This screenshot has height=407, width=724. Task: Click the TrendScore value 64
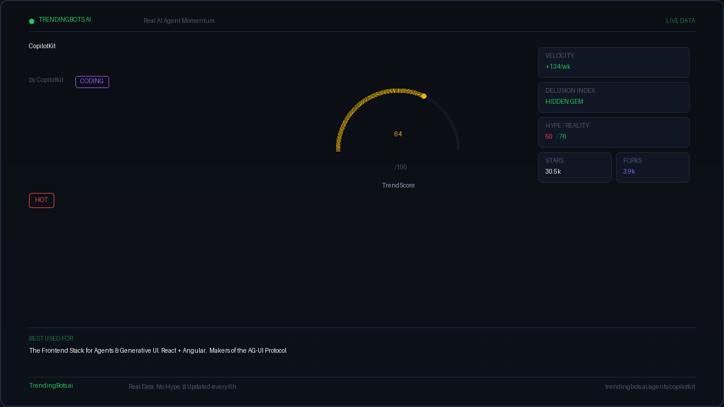398,134
